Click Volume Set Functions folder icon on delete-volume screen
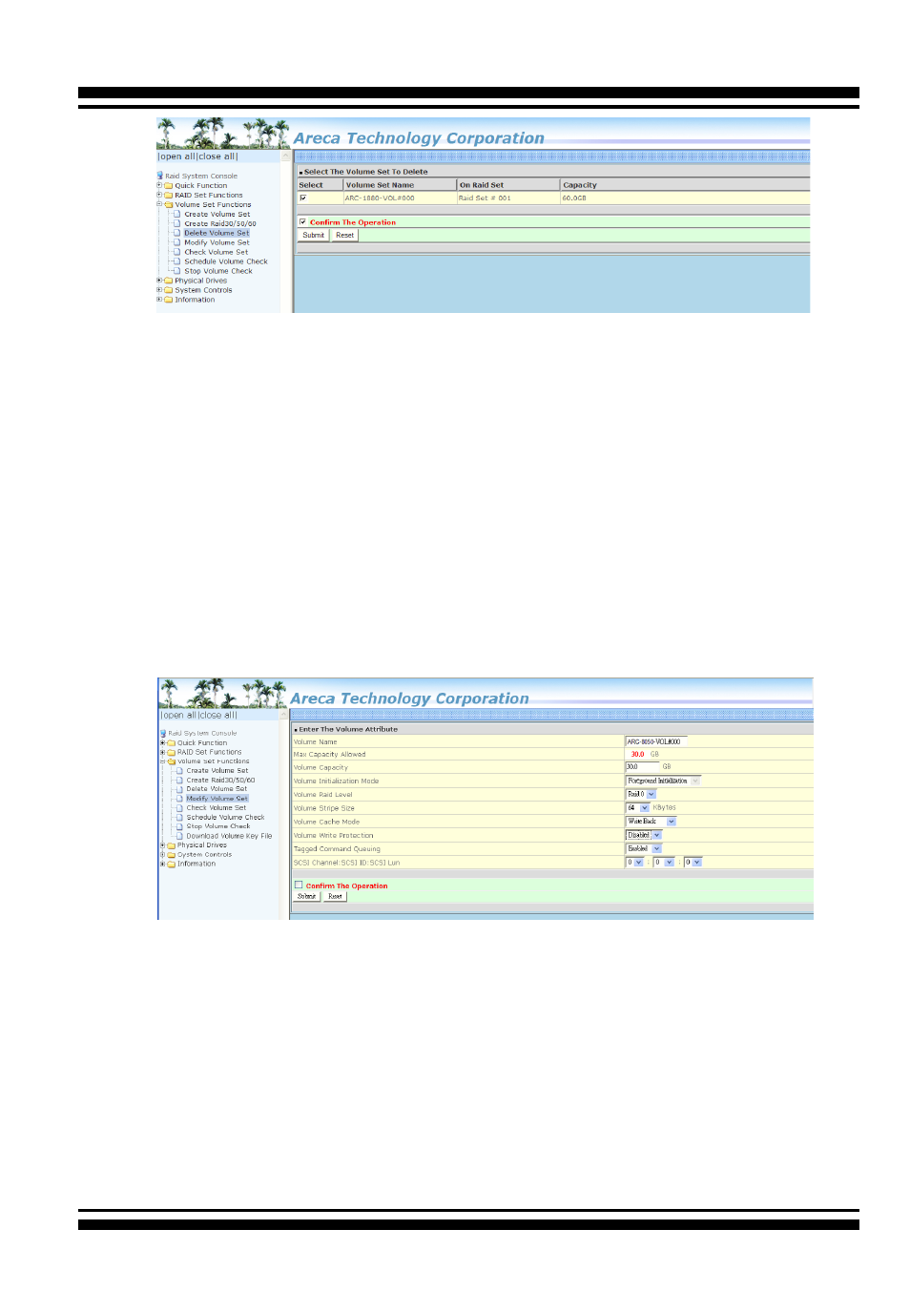Image resolution: width=910 pixels, height=1292 pixels. point(169,204)
